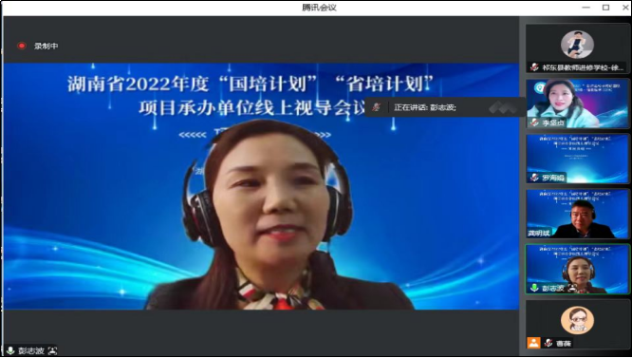The image size is (632, 358).
Task: Minimize the 腾讯会议 window
Action: (586, 8)
